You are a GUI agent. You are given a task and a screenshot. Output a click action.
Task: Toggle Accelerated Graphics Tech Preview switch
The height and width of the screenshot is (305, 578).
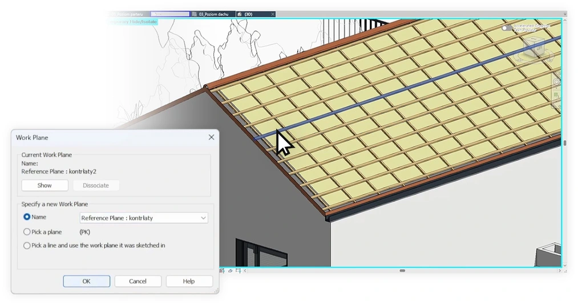click(507, 28)
